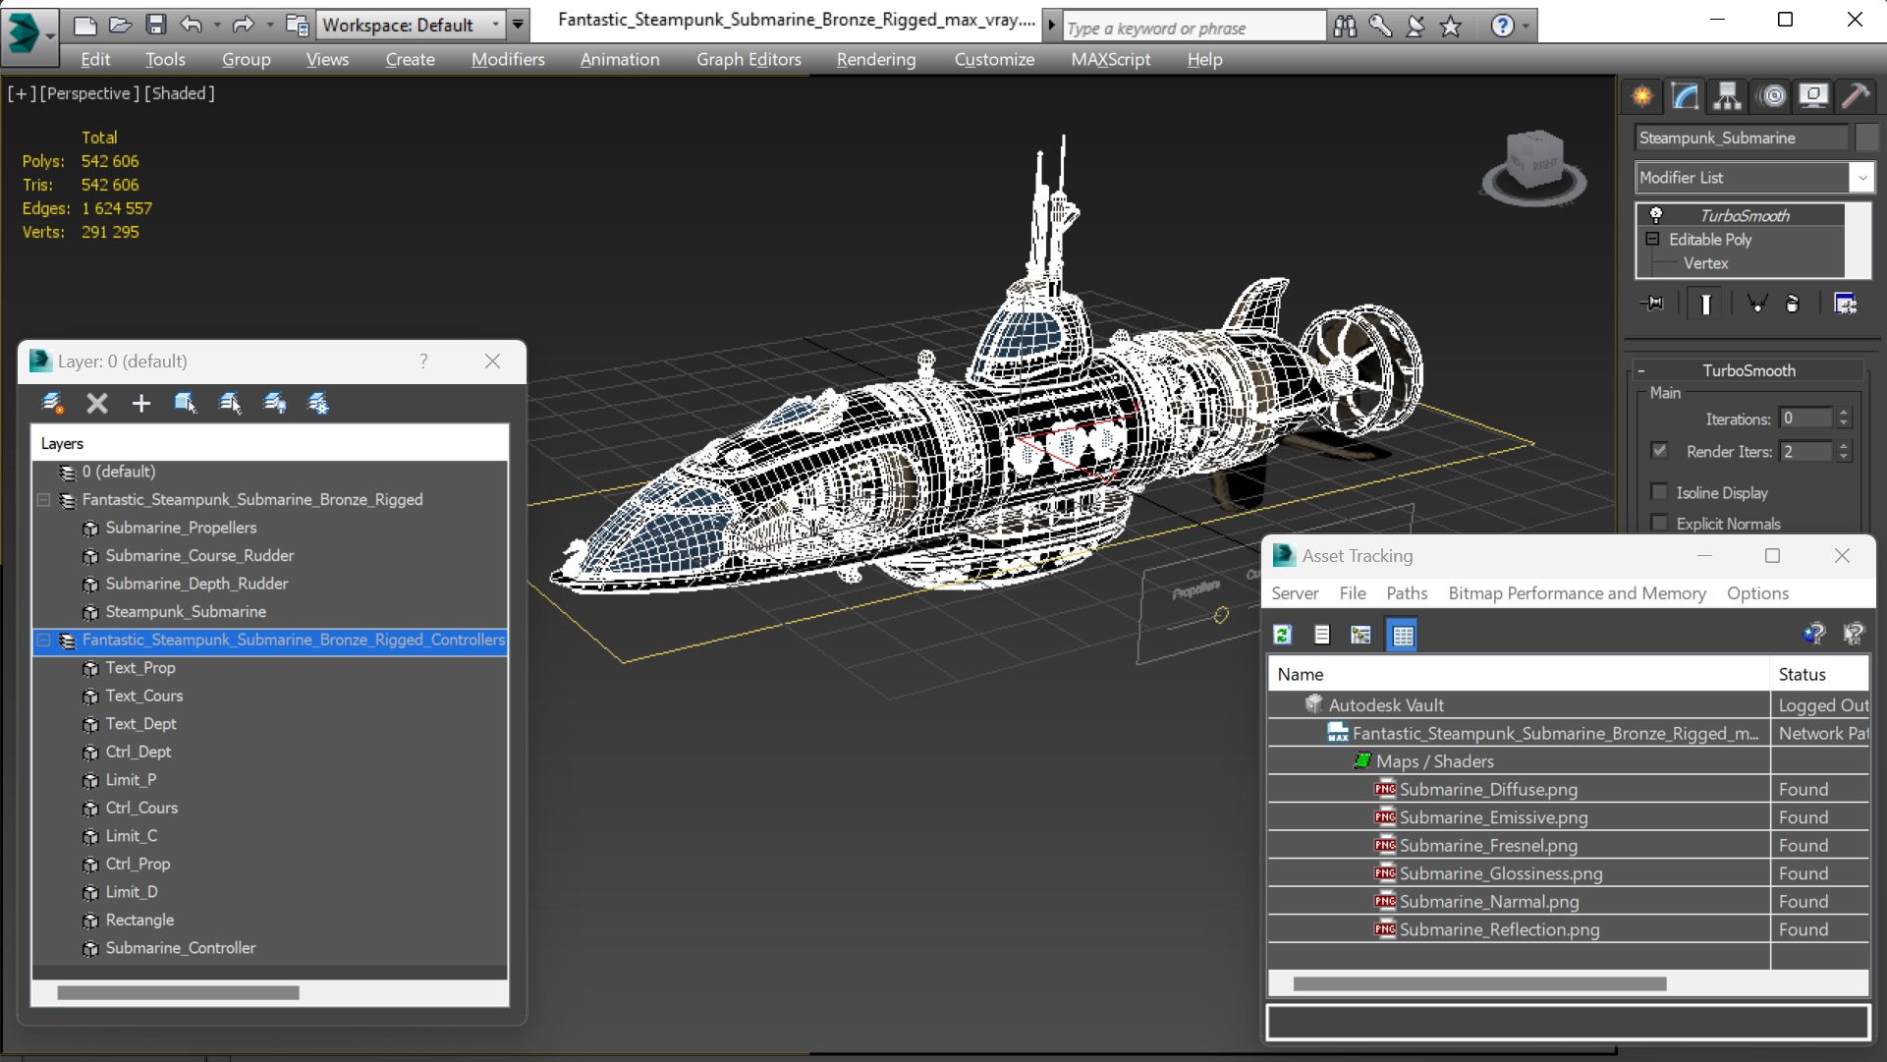
Task: Click Remove Modifier trash icon
Action: pos(1793,304)
